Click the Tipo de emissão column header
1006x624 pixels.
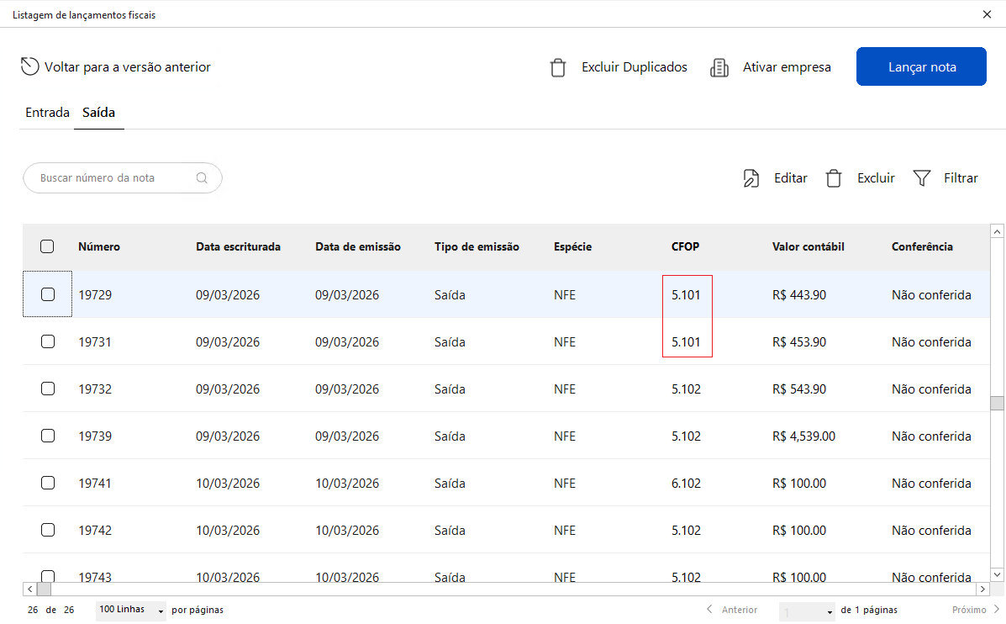477,246
